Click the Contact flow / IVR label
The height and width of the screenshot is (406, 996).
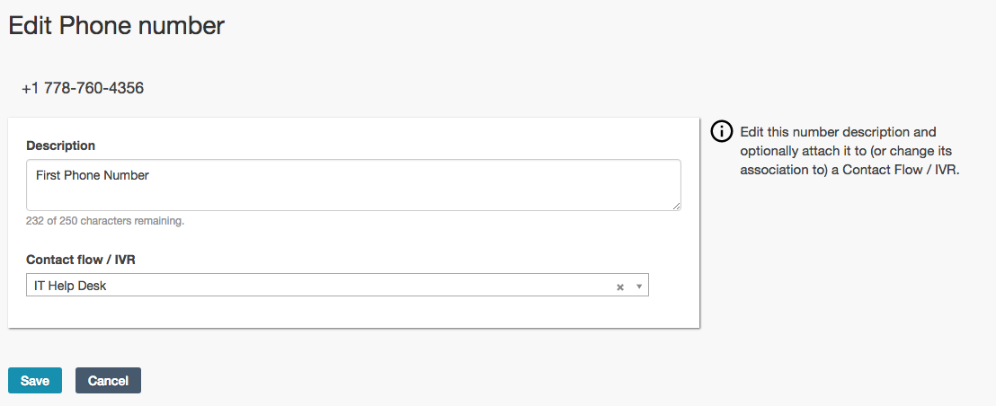click(x=81, y=260)
